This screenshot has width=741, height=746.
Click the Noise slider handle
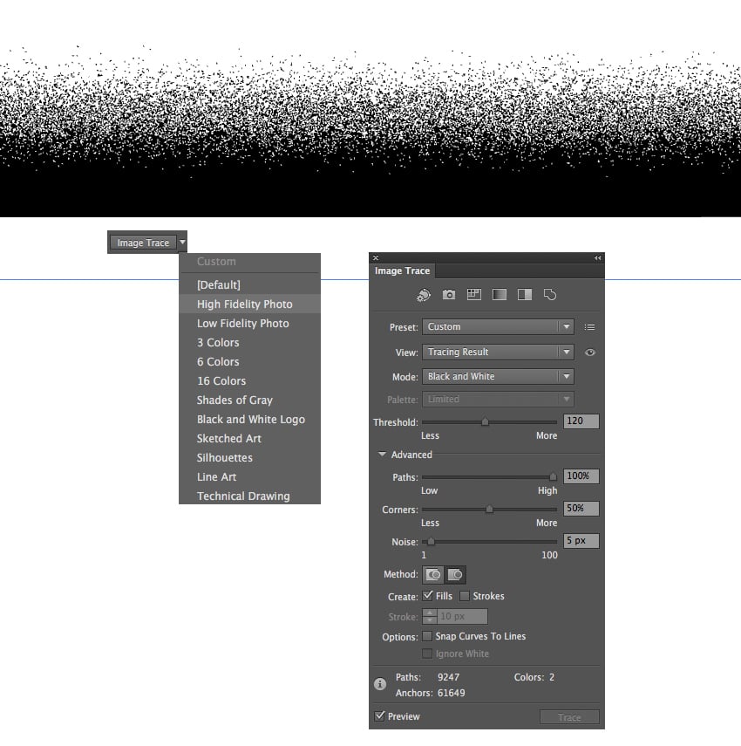click(x=431, y=542)
